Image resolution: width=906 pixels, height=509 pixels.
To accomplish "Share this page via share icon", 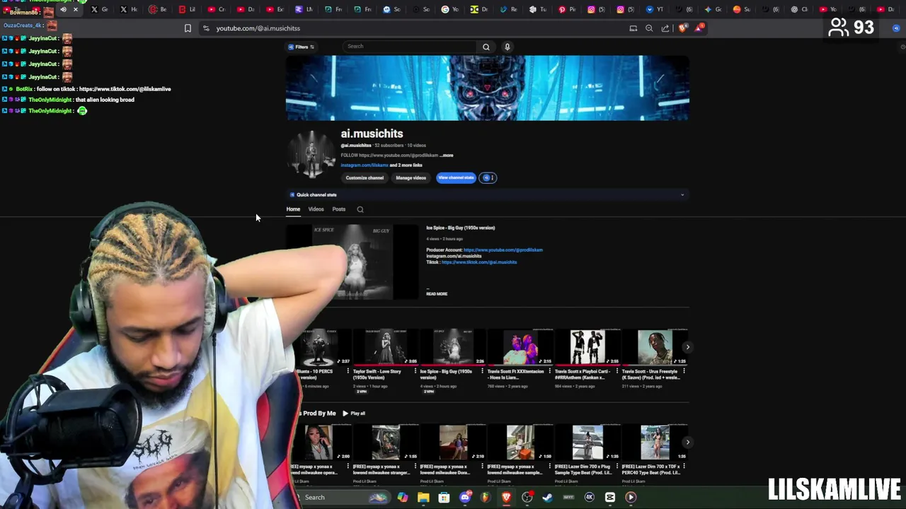I will [x=665, y=28].
